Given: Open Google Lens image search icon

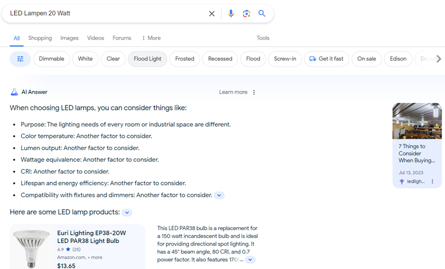Looking at the screenshot, I should (x=247, y=14).
